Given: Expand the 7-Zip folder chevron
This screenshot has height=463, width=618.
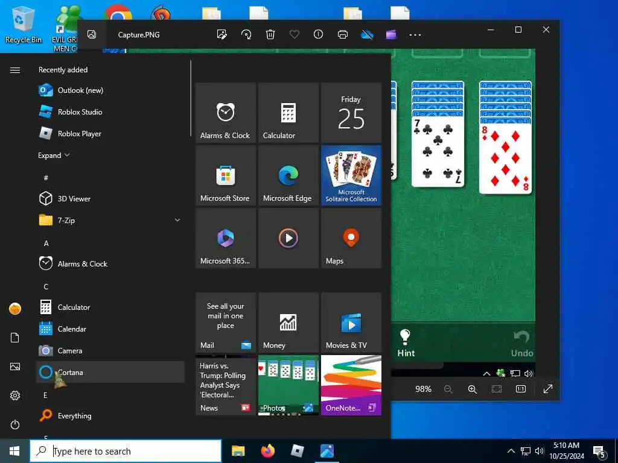Looking at the screenshot, I should click(x=177, y=220).
